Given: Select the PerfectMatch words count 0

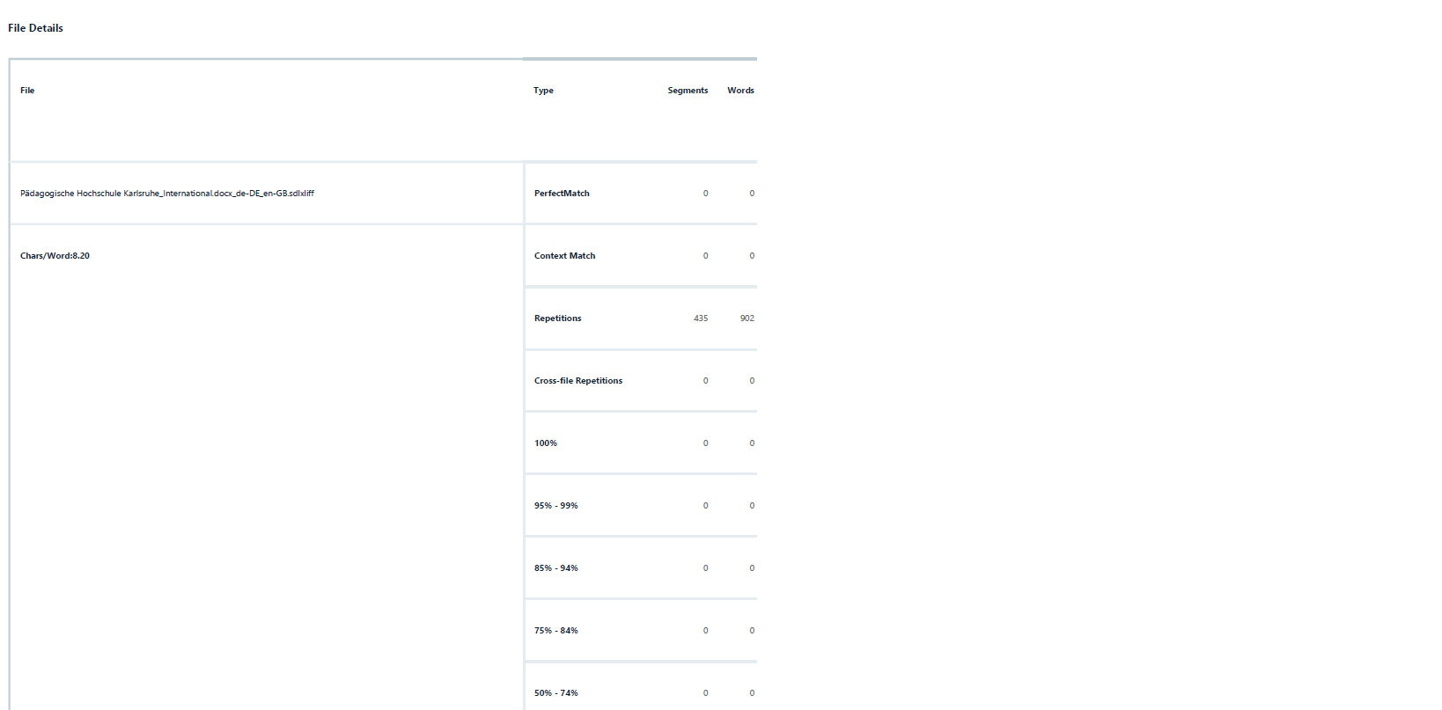Looking at the screenshot, I should point(752,194).
